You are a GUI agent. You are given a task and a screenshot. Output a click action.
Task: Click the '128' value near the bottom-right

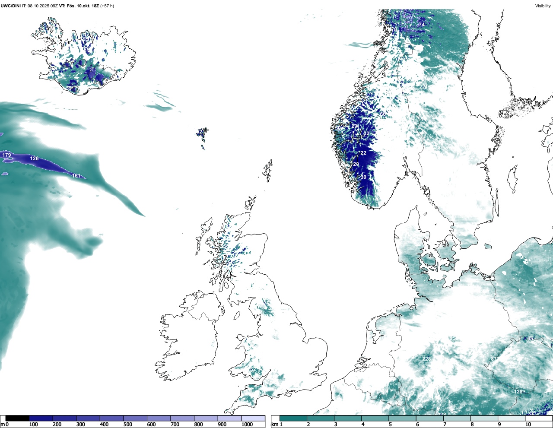[x=518, y=392]
